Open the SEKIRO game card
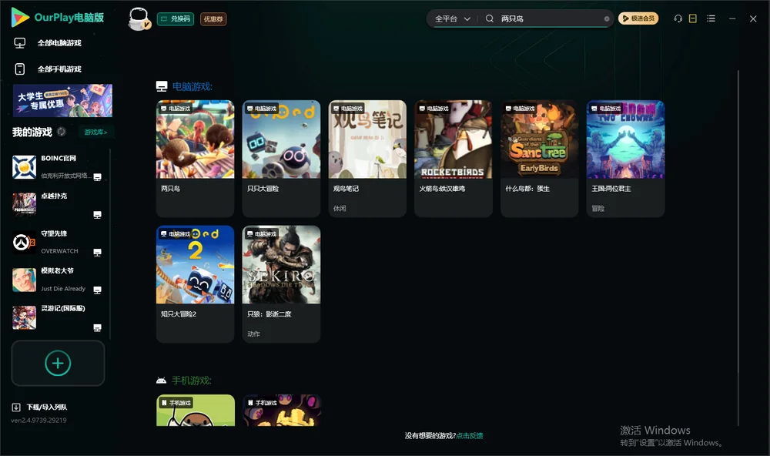This screenshot has height=456, width=770. 281,284
